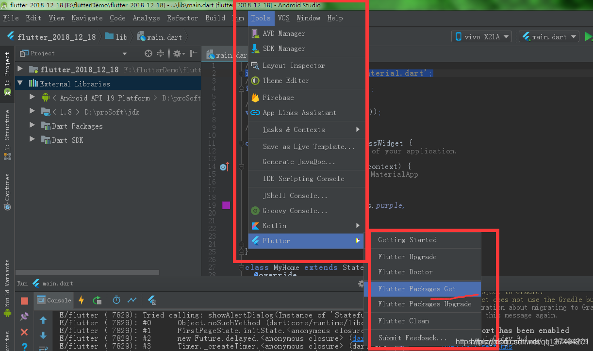Click the pin tab icon in Run panel
593x351 pixels.
24,317
